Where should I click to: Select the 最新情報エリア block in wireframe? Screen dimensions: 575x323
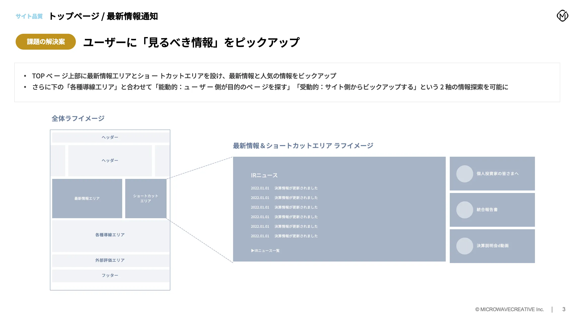click(x=87, y=199)
